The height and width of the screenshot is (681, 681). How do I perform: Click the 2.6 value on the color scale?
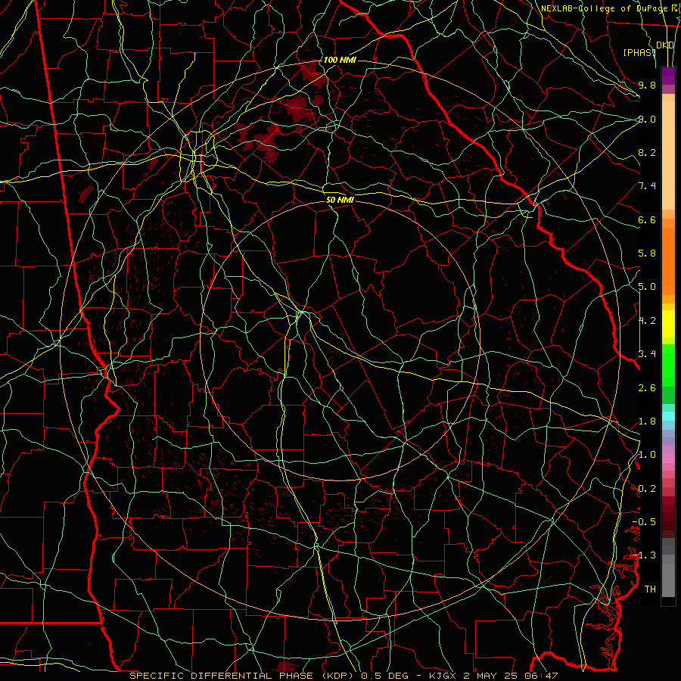click(x=647, y=388)
